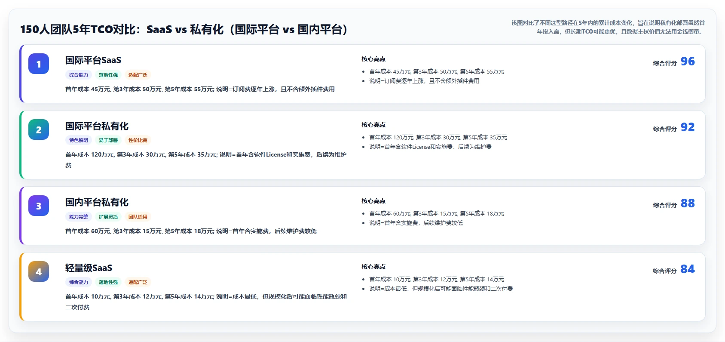Screen dimensions: 725x342
Task: Select the 团队适用 tag
Action: pyautogui.click(x=138, y=217)
